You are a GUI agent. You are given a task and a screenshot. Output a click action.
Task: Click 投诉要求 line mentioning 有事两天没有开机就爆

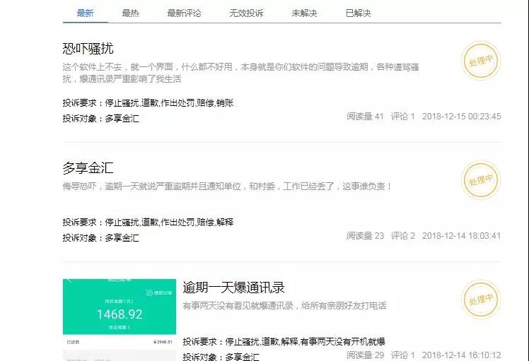284,341
